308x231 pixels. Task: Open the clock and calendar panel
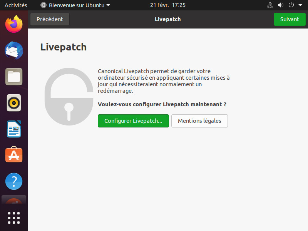(168, 5)
